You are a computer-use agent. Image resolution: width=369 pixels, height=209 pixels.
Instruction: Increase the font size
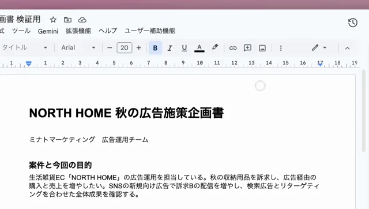139,48
